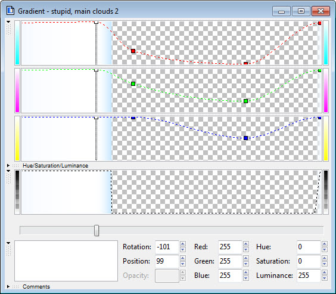Collapse the opacity panel arrow
The image size is (336, 294).
click(x=8, y=171)
